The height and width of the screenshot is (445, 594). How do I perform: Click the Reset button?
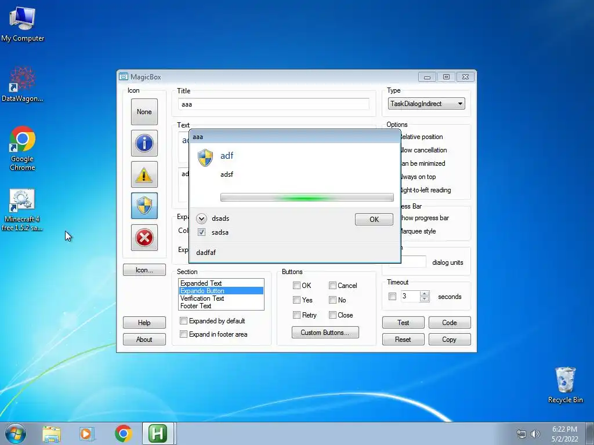point(403,340)
